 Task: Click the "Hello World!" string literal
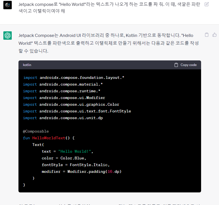pos(75,151)
